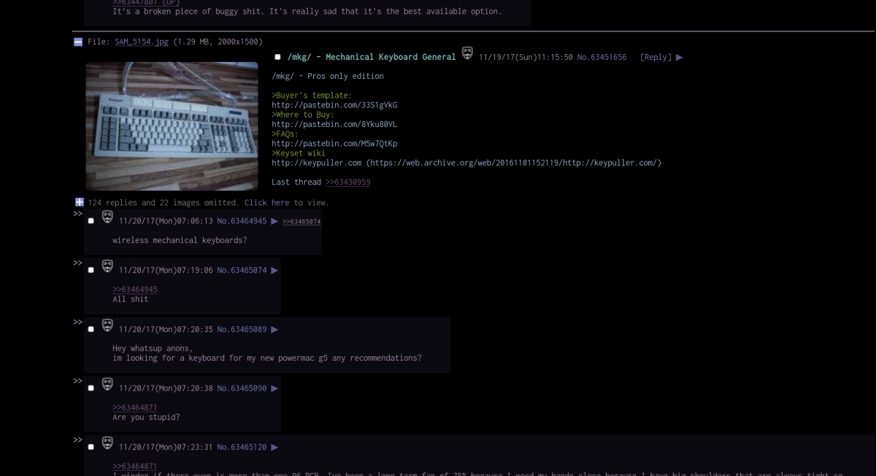Click the mask icon next to post No.63465120
Screen dimensions: 876x476
pos(107,443)
